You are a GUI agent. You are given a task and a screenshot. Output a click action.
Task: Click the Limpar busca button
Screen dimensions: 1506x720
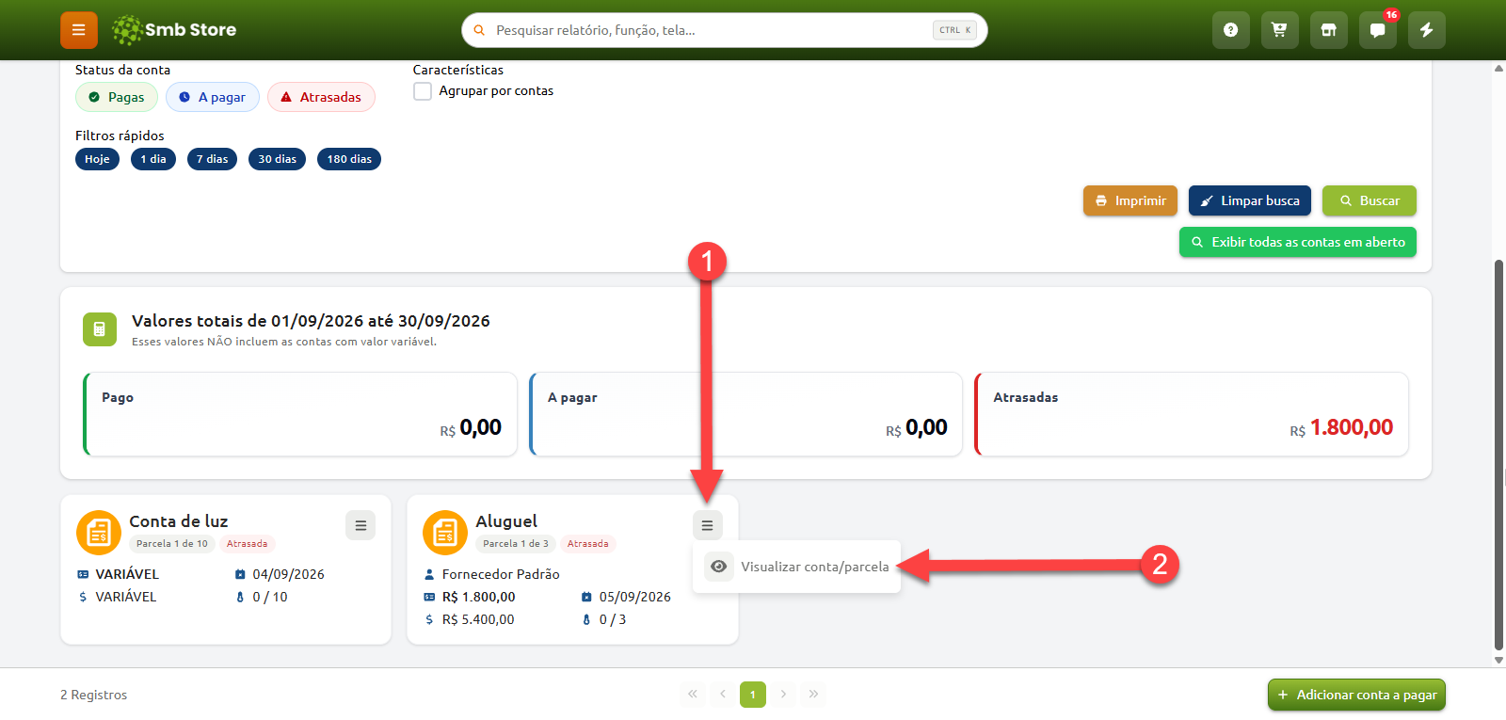(1250, 200)
